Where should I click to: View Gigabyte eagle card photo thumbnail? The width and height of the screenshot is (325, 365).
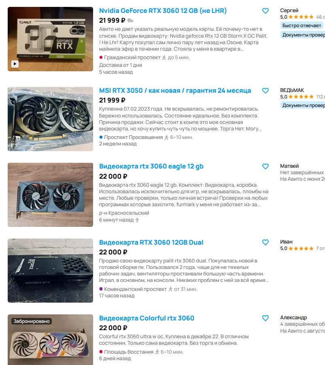tap(50, 195)
